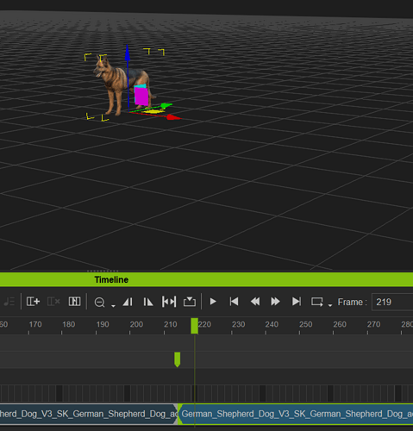Step to the previous frame
Screen dimensions: 413x431
pos(255,302)
